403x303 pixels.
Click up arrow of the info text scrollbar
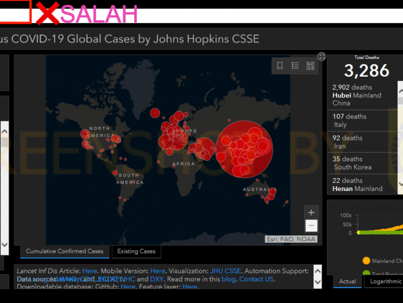coord(317,271)
